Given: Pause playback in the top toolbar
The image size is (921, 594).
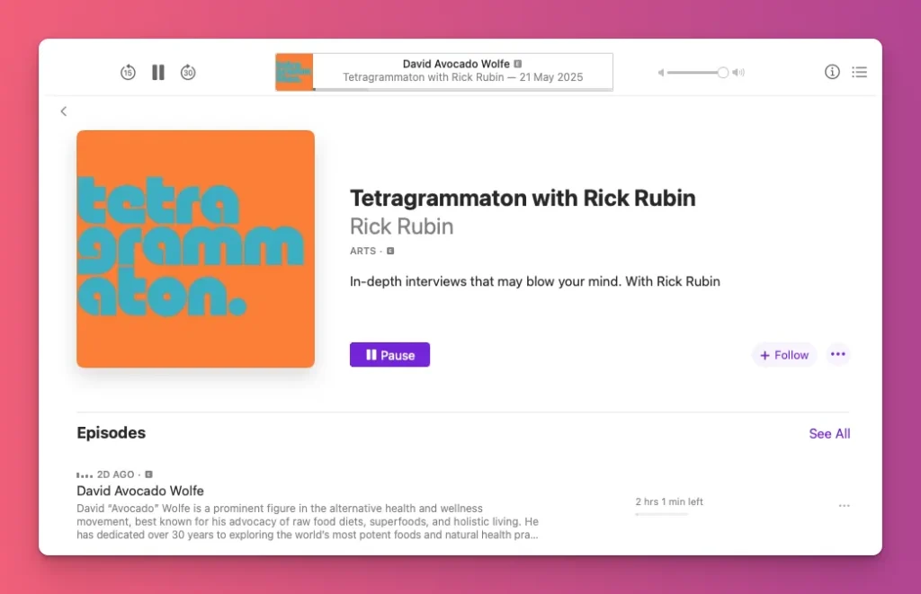Looking at the screenshot, I should click(158, 72).
